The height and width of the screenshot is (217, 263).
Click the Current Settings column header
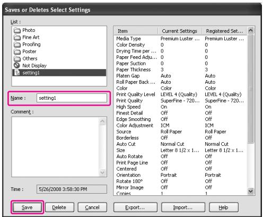coord(180,31)
